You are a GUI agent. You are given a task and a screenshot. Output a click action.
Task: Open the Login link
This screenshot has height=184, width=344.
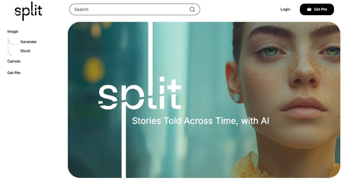tap(285, 9)
